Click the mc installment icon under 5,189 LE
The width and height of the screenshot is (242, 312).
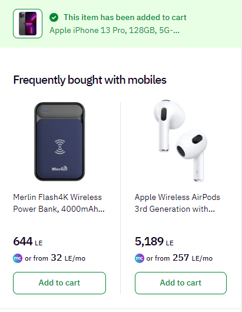tap(140, 258)
